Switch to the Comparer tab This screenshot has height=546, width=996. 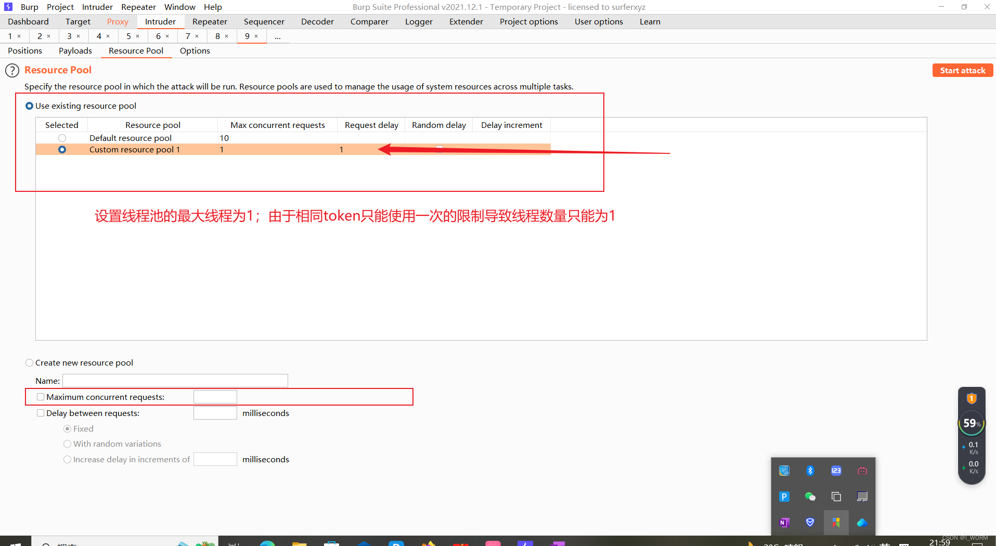(x=369, y=21)
